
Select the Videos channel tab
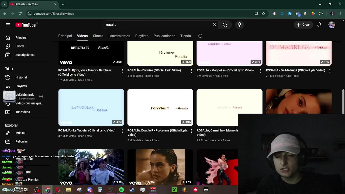coord(82,36)
